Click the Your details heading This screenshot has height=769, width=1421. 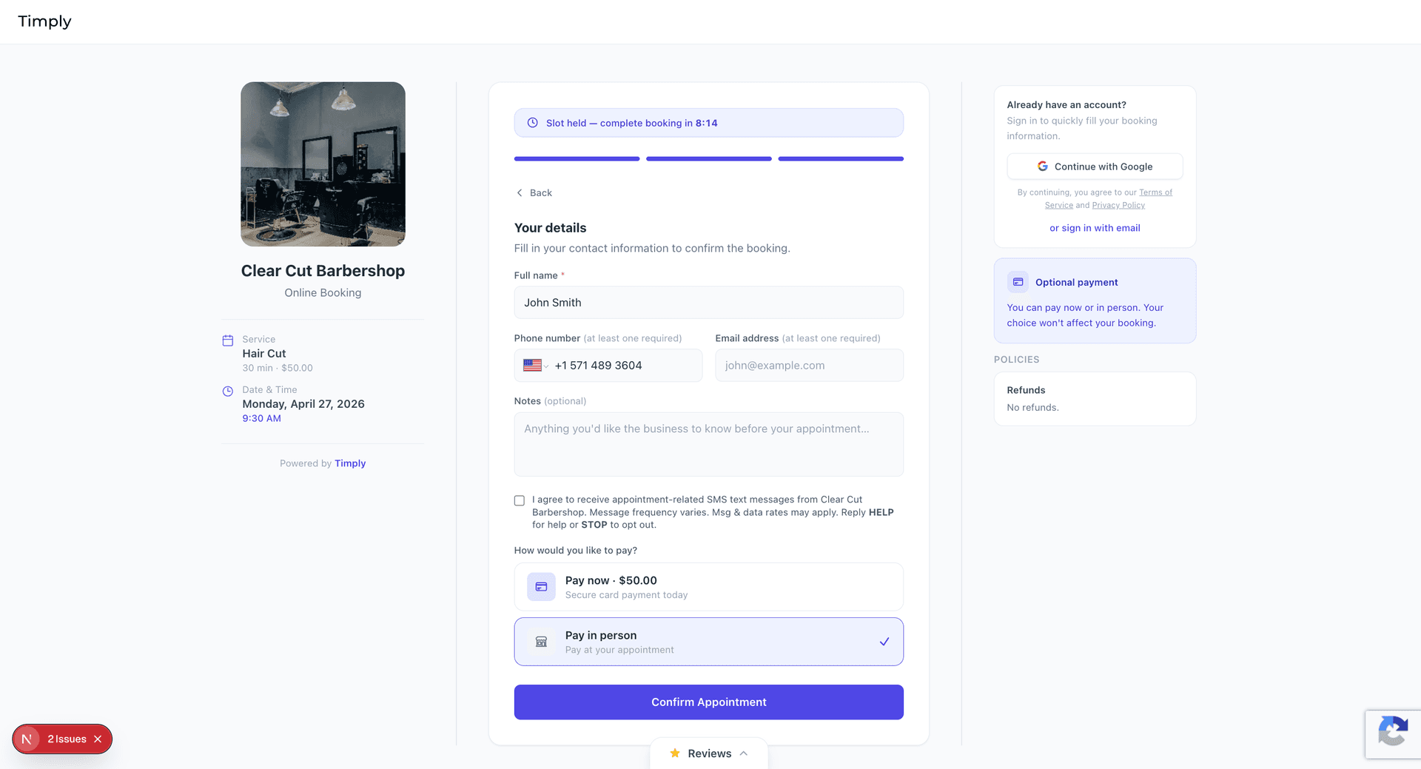pos(550,228)
